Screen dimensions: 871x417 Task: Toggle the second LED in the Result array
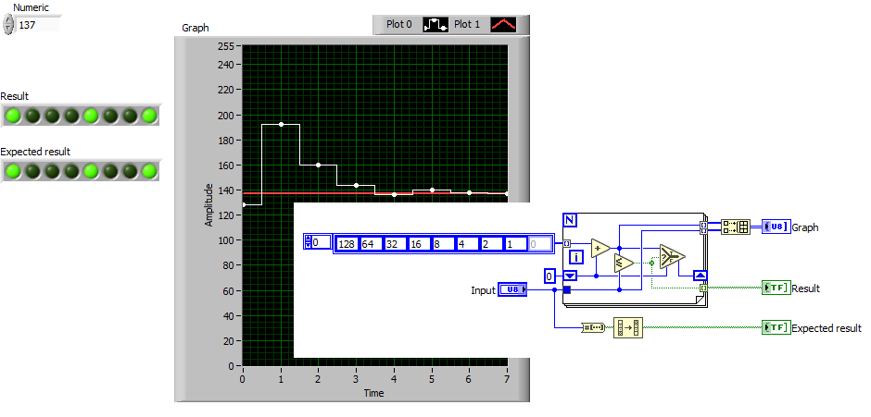coord(32,116)
